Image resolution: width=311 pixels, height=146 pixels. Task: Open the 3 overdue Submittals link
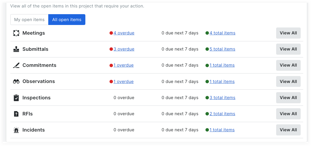[124, 49]
